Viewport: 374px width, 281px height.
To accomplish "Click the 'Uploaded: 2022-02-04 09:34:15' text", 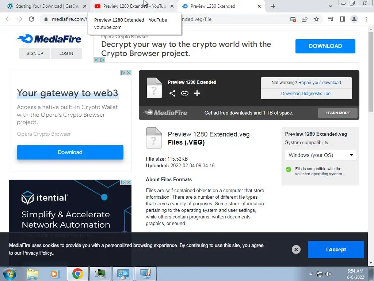I will coord(180,166).
